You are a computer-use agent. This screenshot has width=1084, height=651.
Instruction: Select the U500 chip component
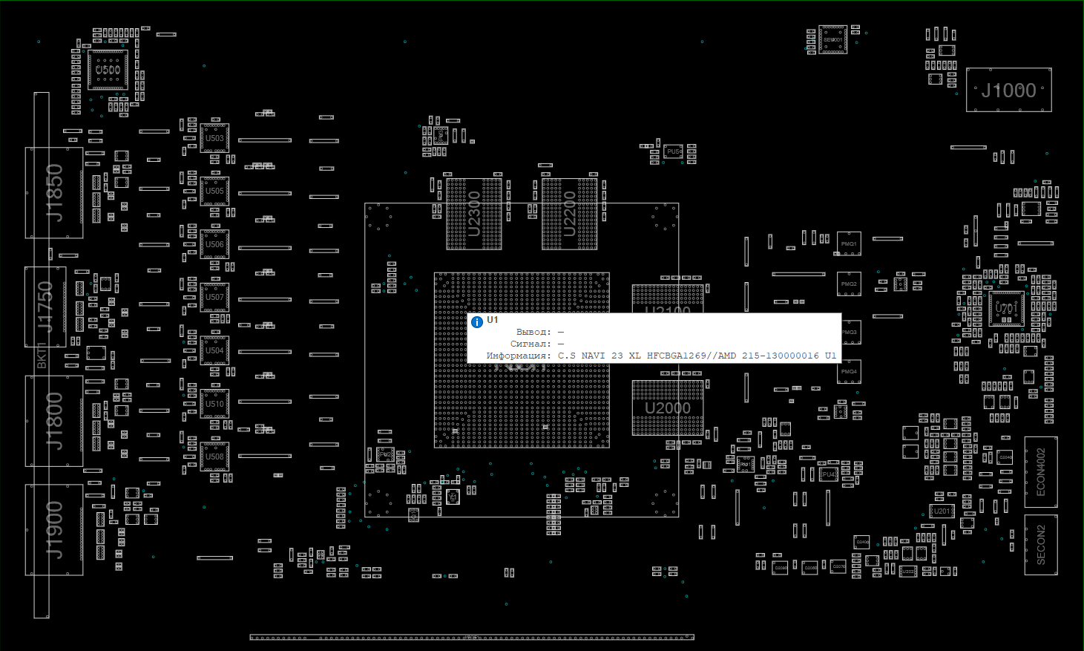click(108, 71)
